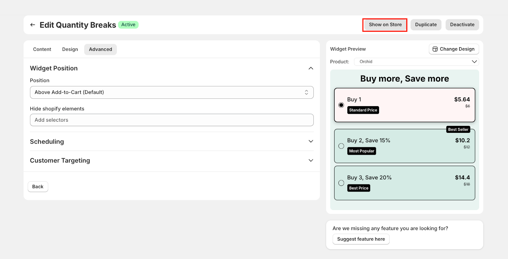This screenshot has width=508, height=259.
Task: Click the Change Design layout icon
Action: coord(435,49)
